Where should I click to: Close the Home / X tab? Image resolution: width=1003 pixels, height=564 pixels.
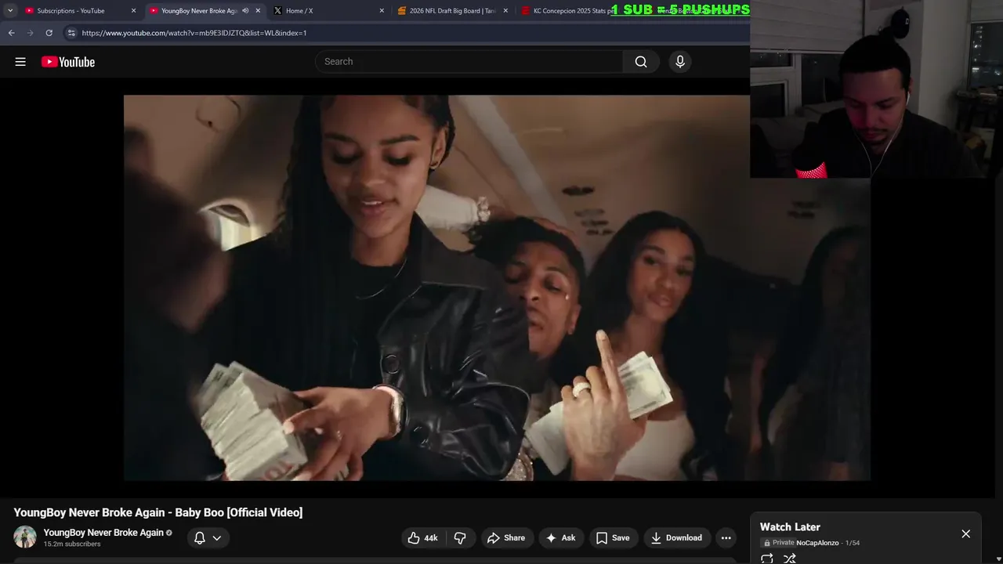pos(382,11)
